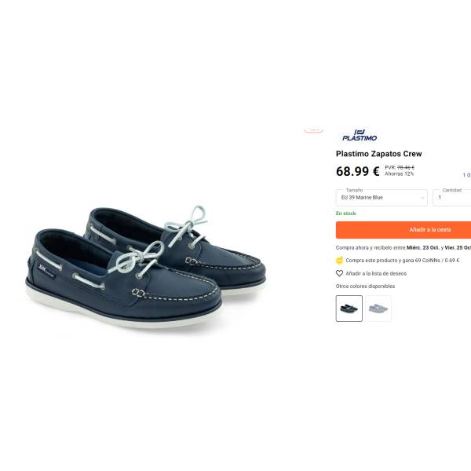Click the Otros colores disponibles label
471x471 pixels.
tap(365, 287)
